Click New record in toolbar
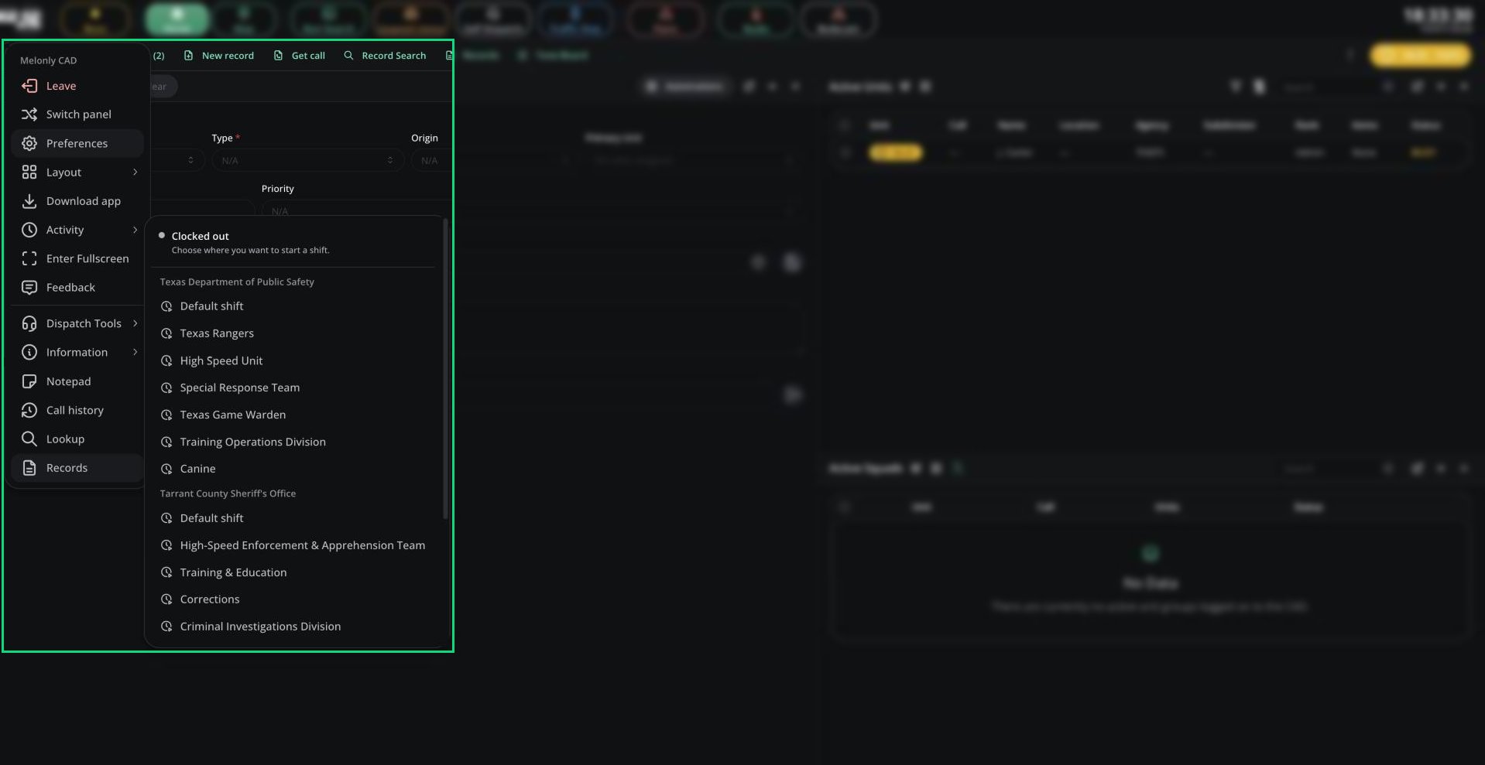The image size is (1485, 765). point(219,56)
